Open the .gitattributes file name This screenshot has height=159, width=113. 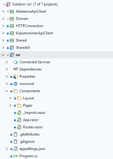tap(30, 135)
